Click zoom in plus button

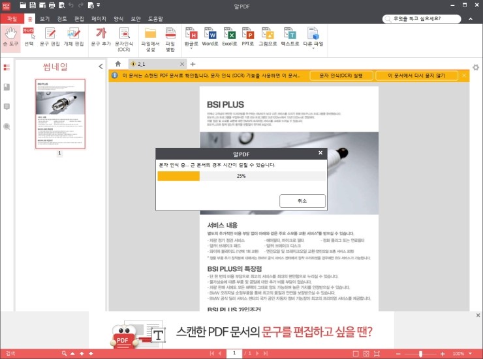(x=443, y=354)
